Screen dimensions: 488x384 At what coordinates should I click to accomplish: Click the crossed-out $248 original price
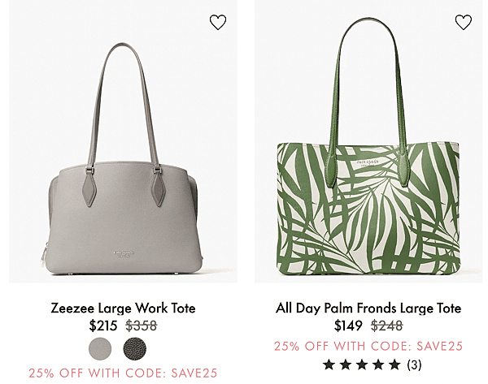[387, 326]
